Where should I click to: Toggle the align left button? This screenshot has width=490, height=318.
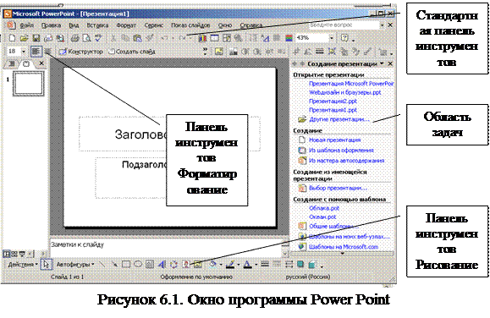pyautogui.click(x=36, y=52)
